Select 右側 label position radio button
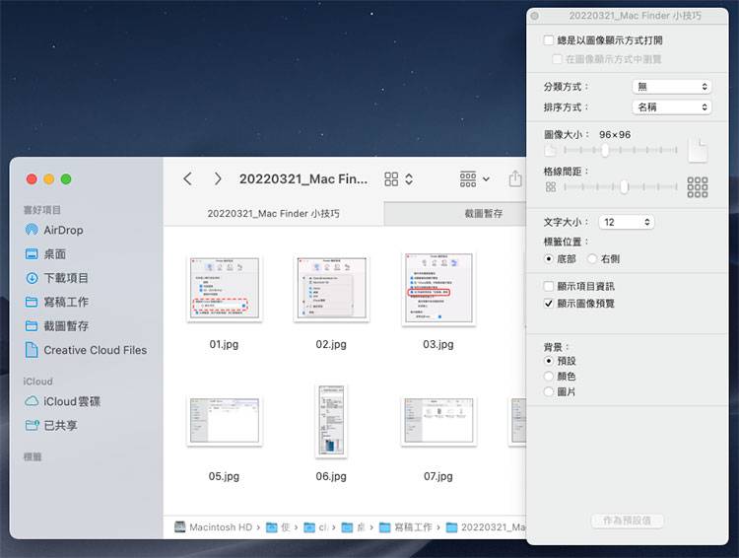The image size is (739, 558). (591, 258)
